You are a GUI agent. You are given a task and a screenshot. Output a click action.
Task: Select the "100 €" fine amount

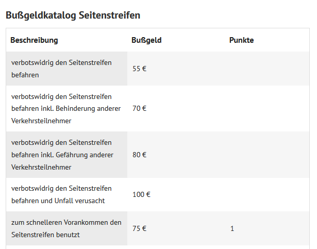[x=141, y=195]
